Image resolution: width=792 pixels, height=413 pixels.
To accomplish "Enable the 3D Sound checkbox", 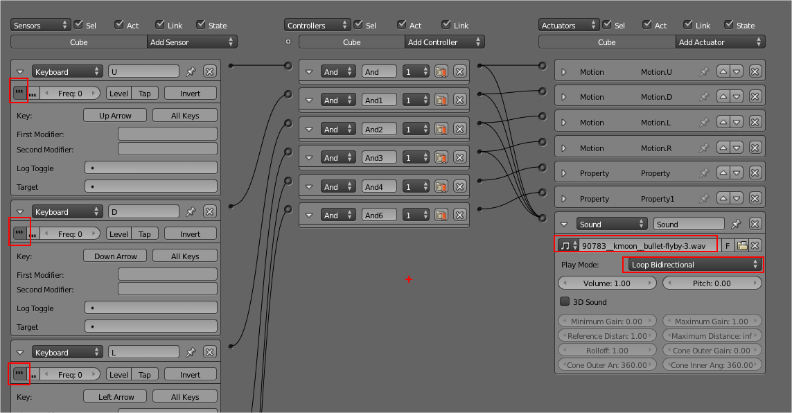I will 565,301.
